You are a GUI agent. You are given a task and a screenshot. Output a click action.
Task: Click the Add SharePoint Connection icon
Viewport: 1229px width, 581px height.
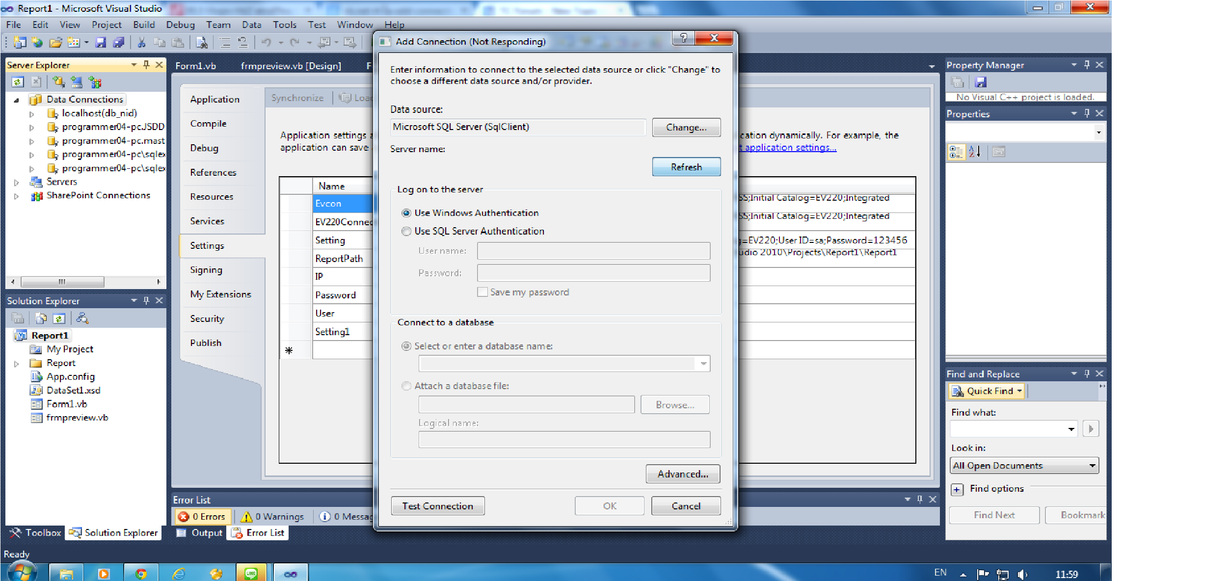tap(95, 82)
